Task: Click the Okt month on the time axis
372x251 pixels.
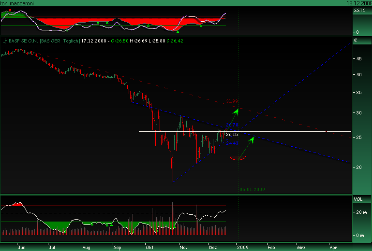Action: click(149, 246)
